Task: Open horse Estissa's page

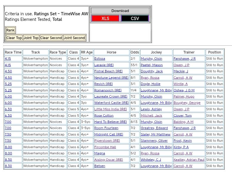Action: (100, 59)
